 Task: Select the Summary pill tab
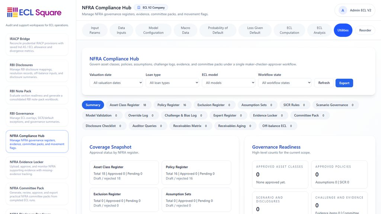click(93, 105)
